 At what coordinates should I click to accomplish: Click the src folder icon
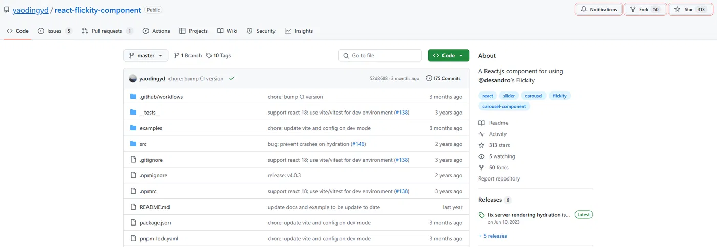click(133, 144)
